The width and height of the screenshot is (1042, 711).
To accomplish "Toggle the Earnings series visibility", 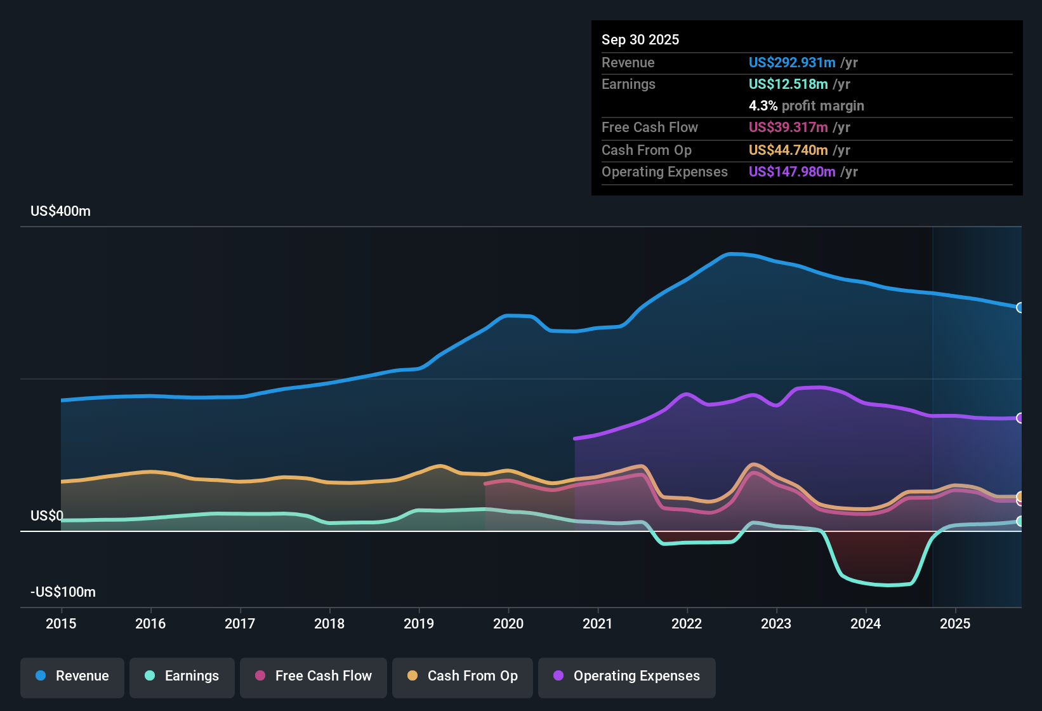I will (x=182, y=676).
